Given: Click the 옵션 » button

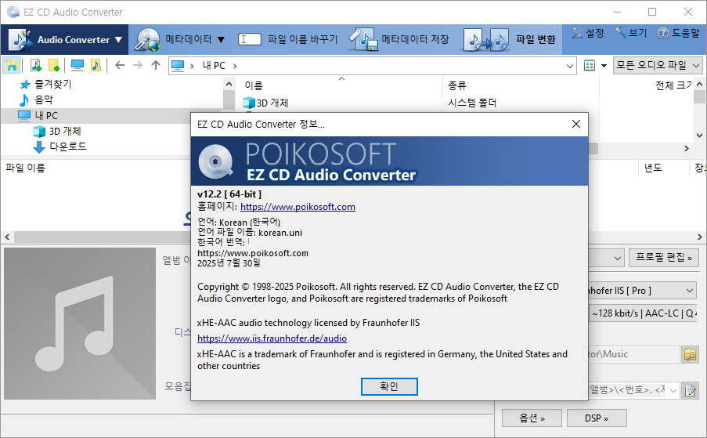Looking at the screenshot, I should (532, 418).
